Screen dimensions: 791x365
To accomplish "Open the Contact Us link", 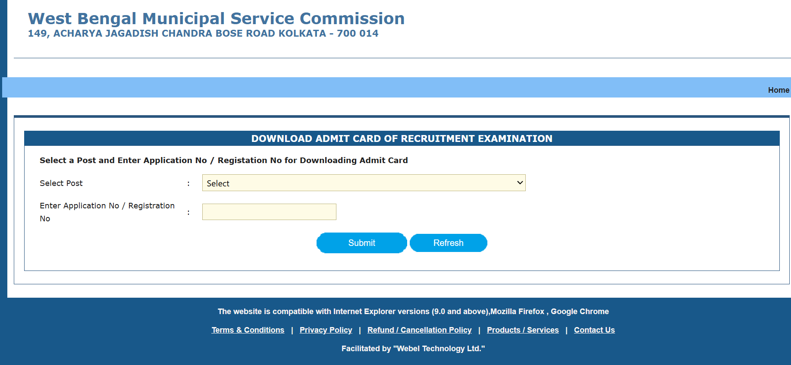I will (x=594, y=330).
